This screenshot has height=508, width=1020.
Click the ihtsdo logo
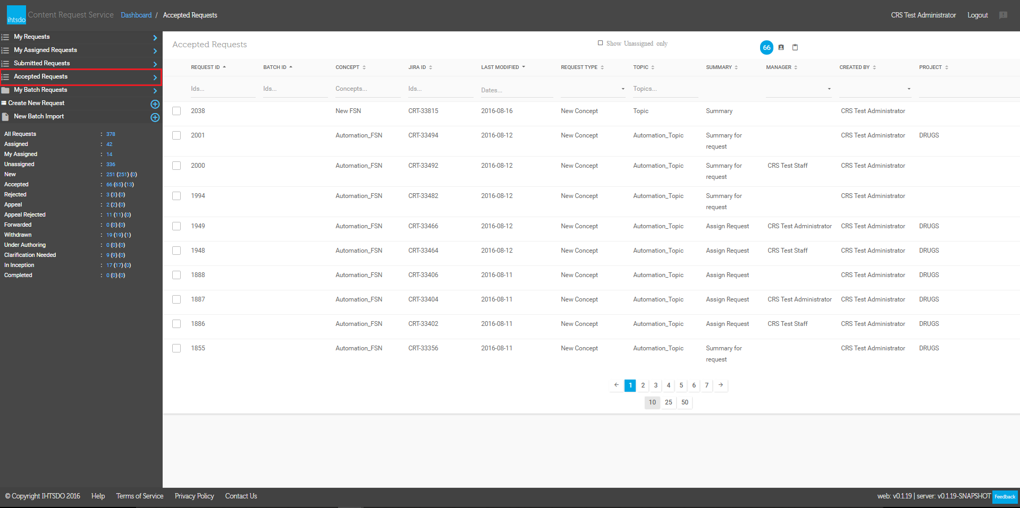tap(16, 15)
